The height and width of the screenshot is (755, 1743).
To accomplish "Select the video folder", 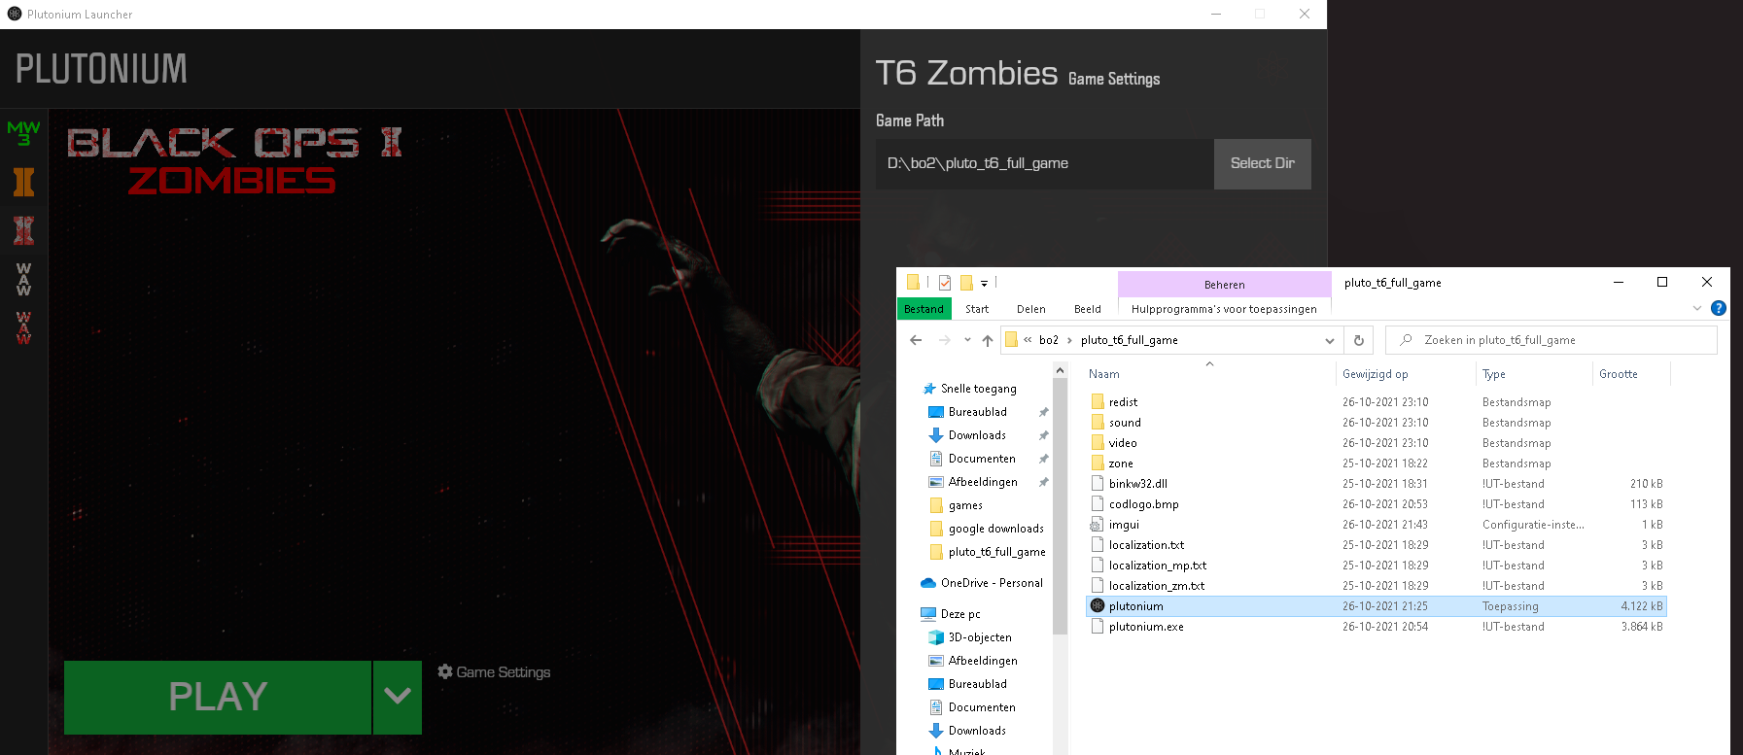I will click(1376, 443).
